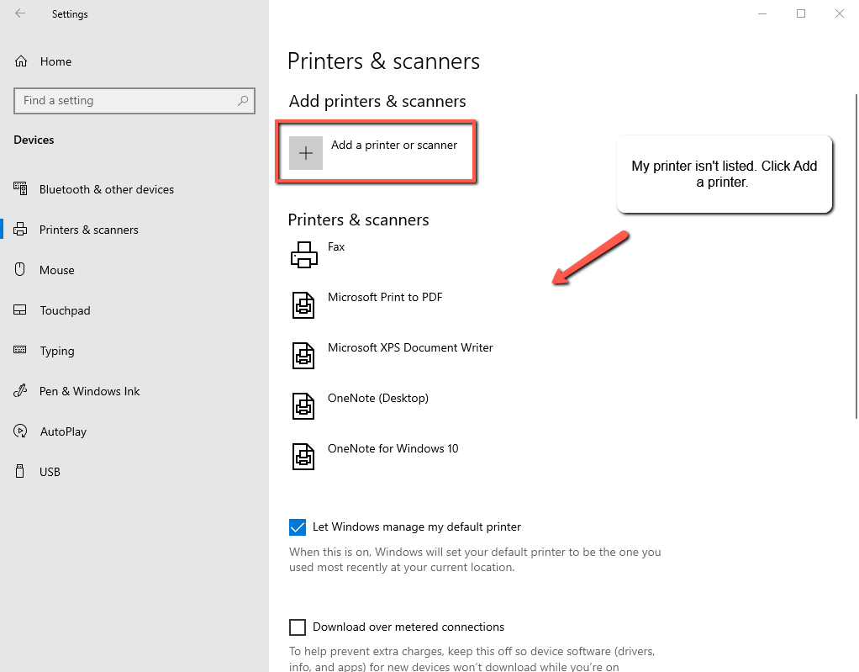Click the search magnifier icon
The height and width of the screenshot is (672, 859).
click(x=243, y=101)
